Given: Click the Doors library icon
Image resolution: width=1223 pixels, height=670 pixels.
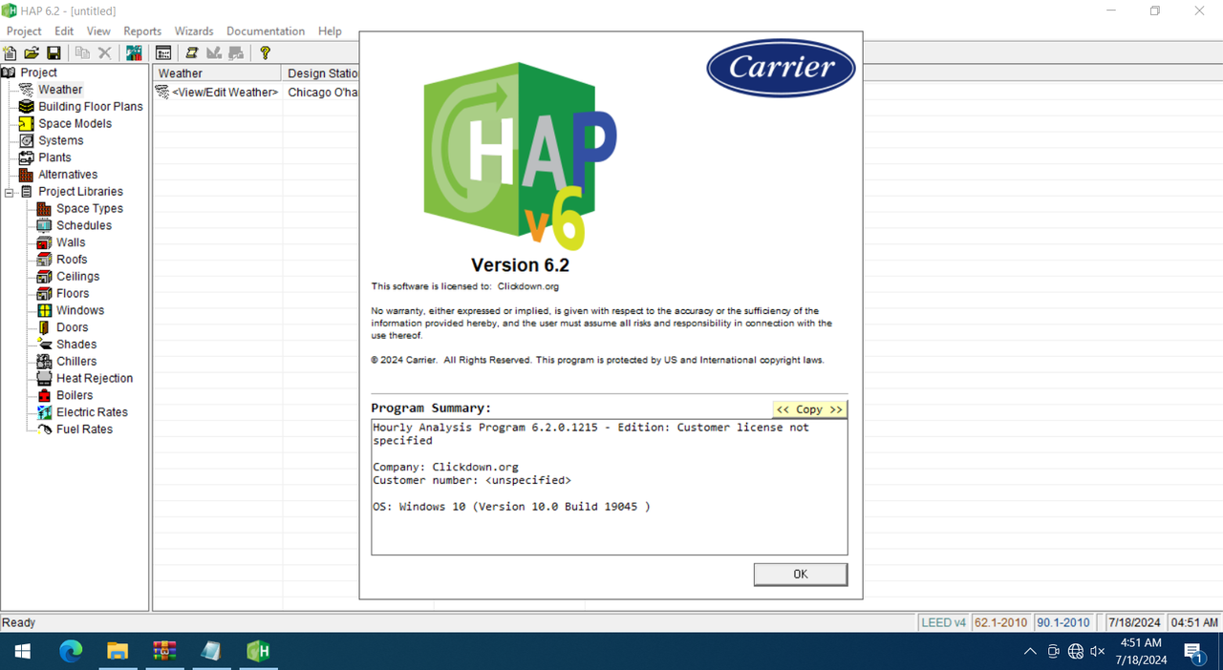Looking at the screenshot, I should tap(44, 327).
